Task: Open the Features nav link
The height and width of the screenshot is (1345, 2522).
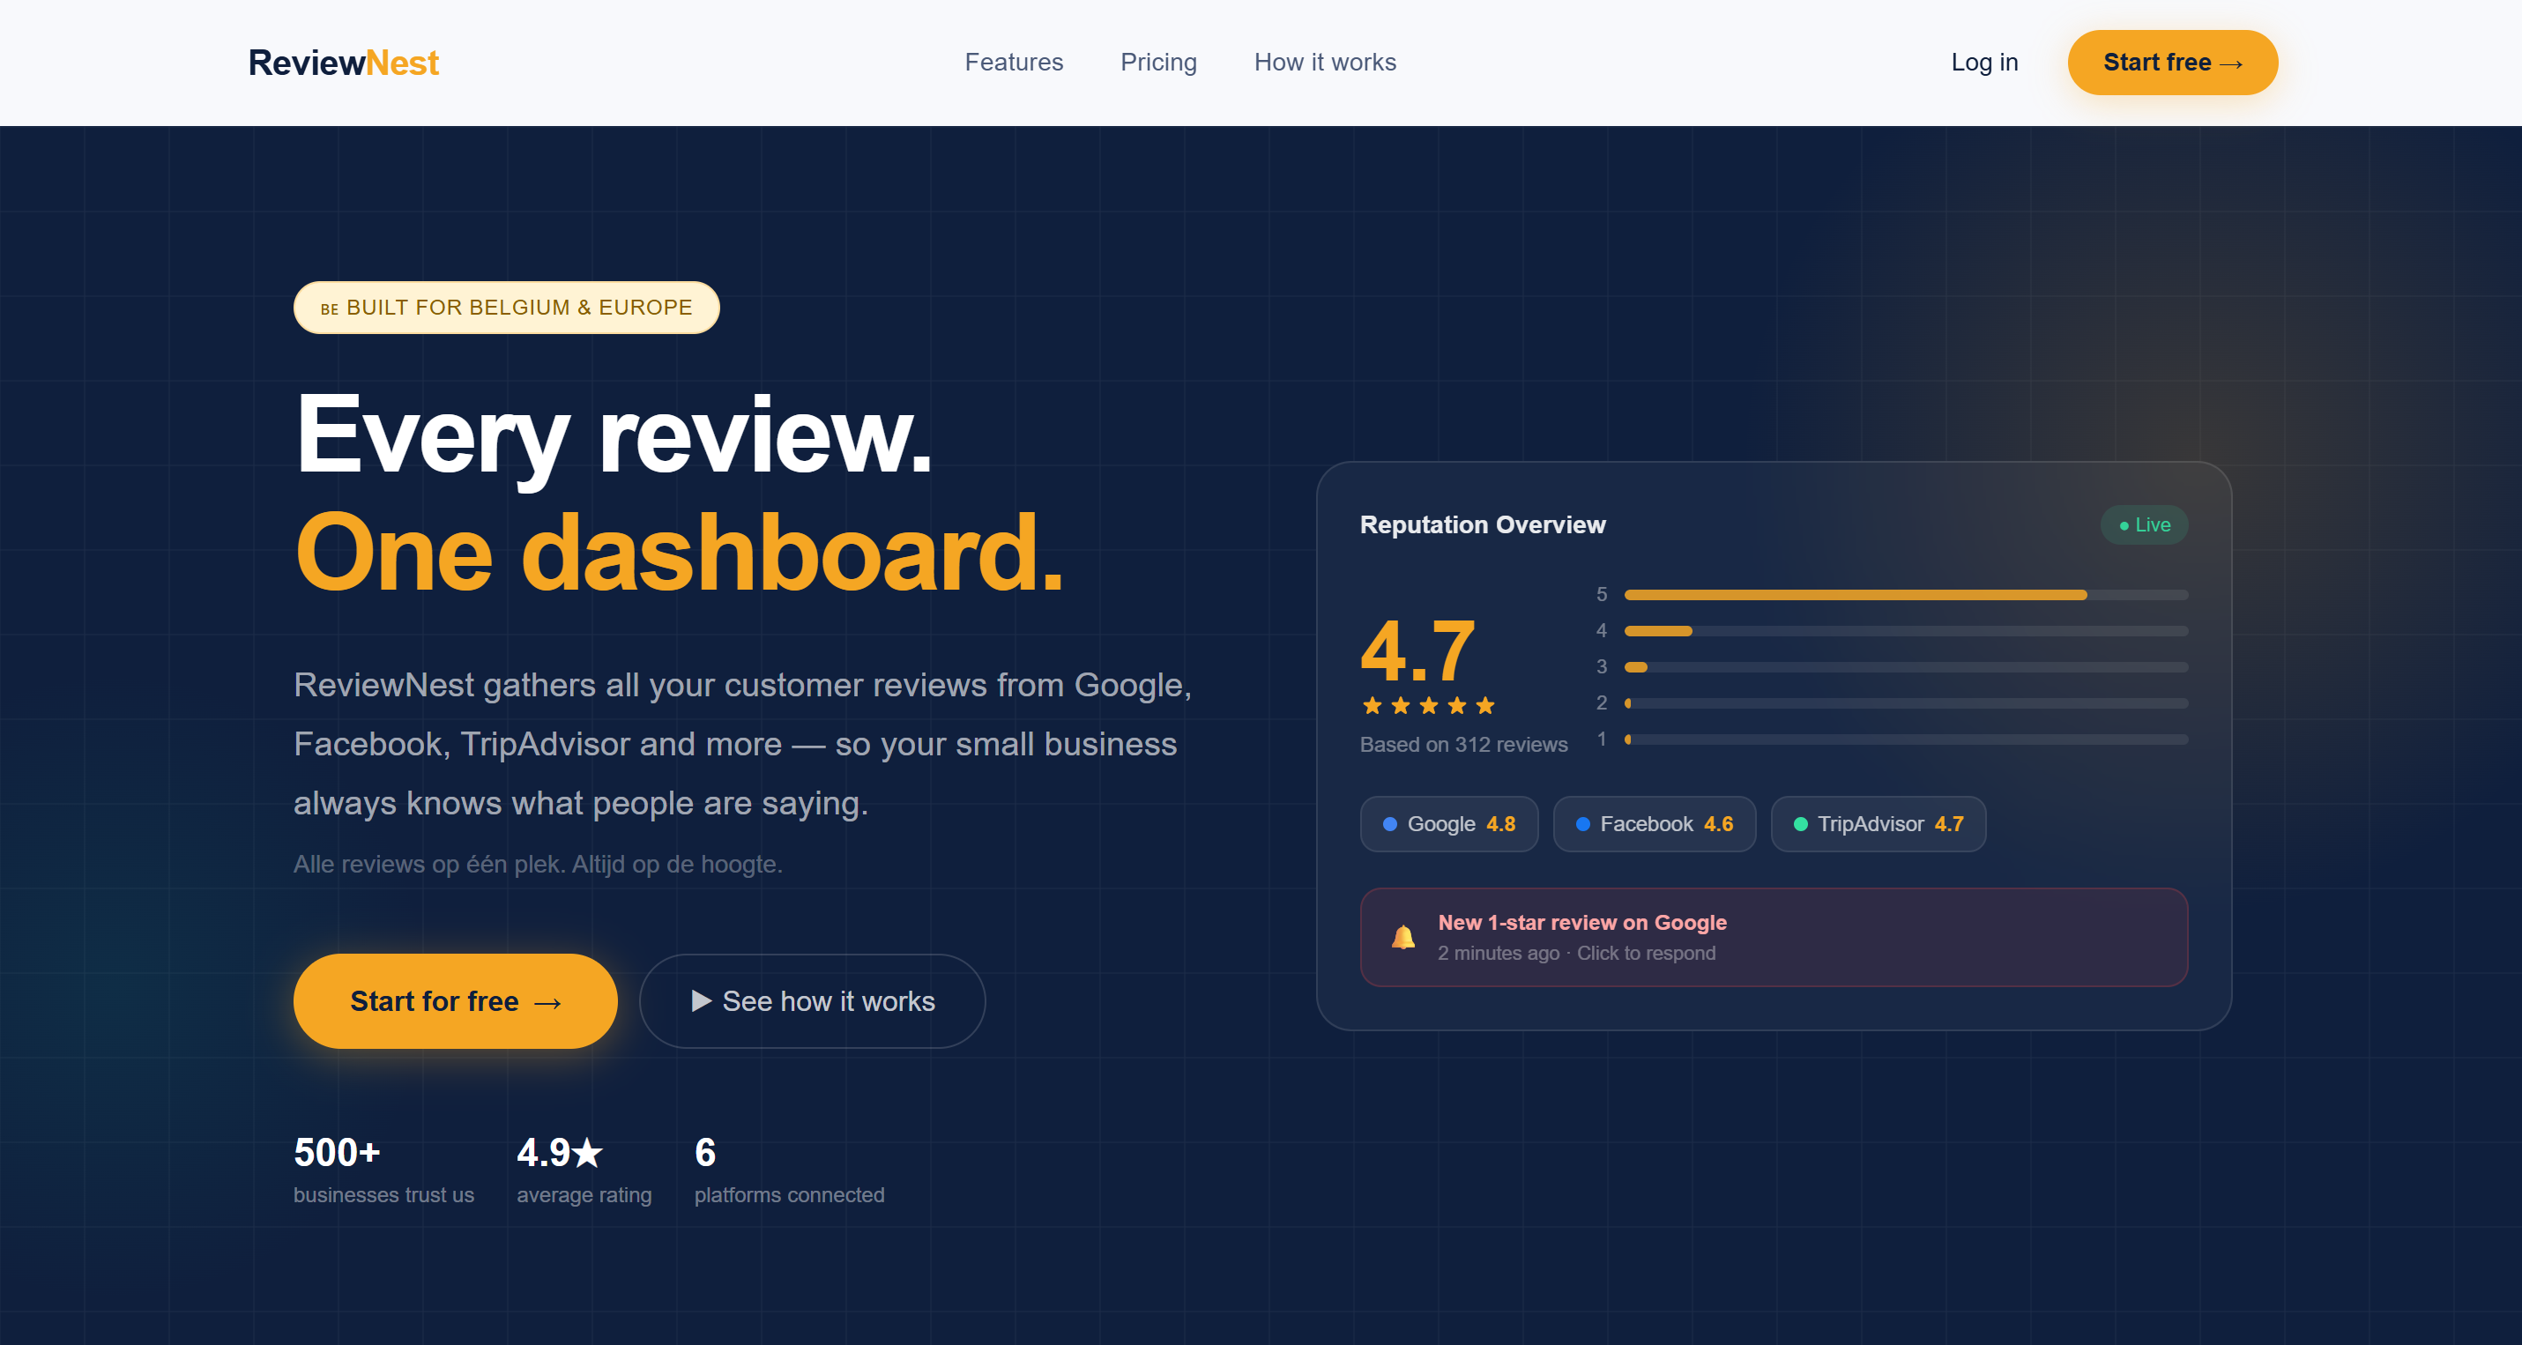Action: (1014, 63)
